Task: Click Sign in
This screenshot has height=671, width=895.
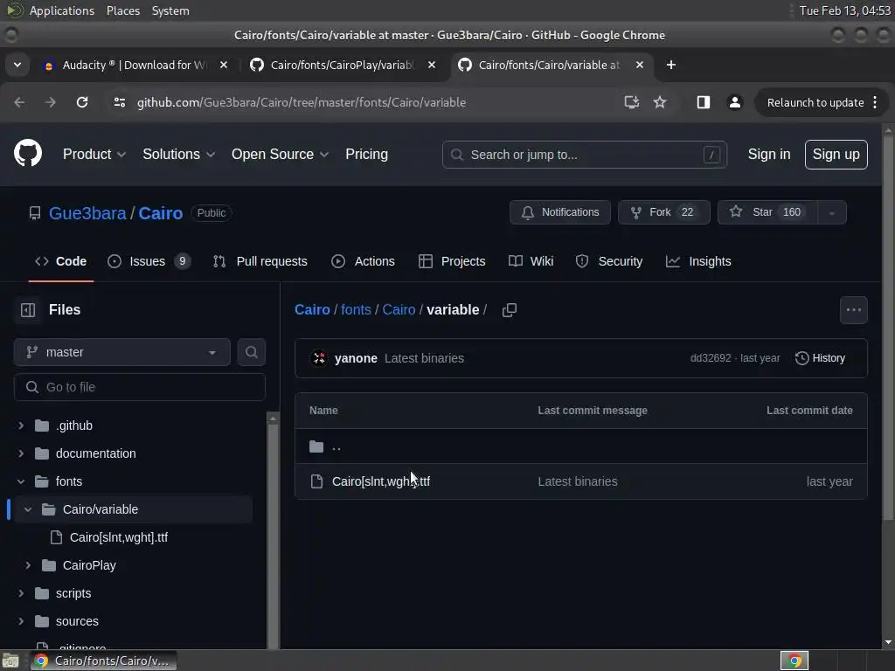Action: coord(769,154)
